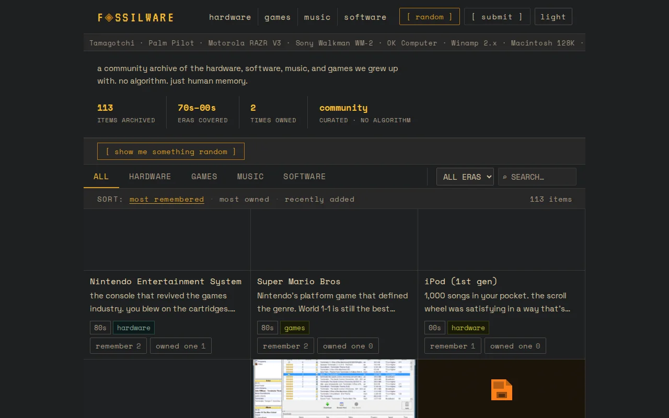Click the Fossilware logo
The height and width of the screenshot is (418, 669).
click(x=135, y=17)
